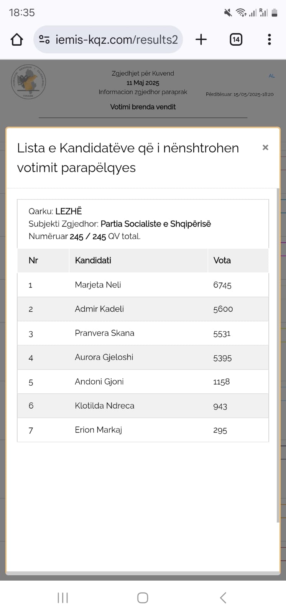Select candidate Admir Kadeli
This screenshot has height=614, width=286.
[99, 309]
